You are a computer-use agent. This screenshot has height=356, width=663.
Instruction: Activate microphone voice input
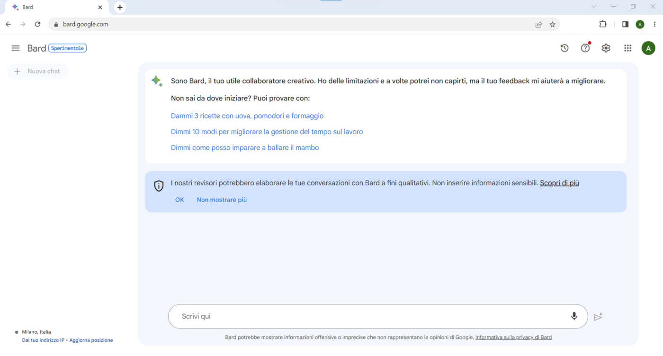pos(574,316)
